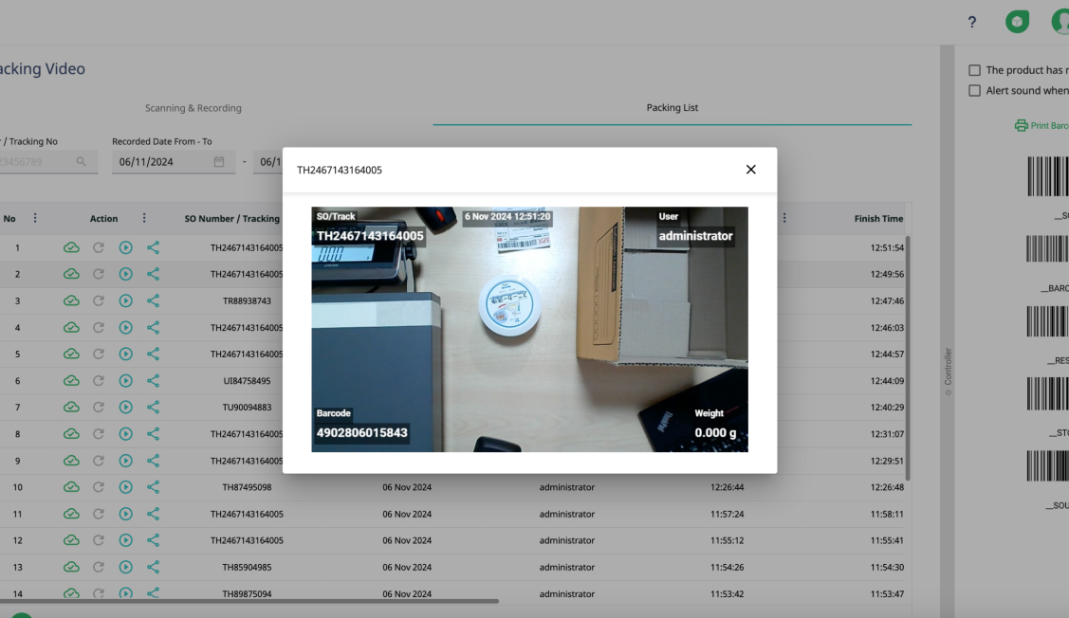Close the TH2467143164005 video dialog
This screenshot has width=1069, height=618.
[750, 170]
